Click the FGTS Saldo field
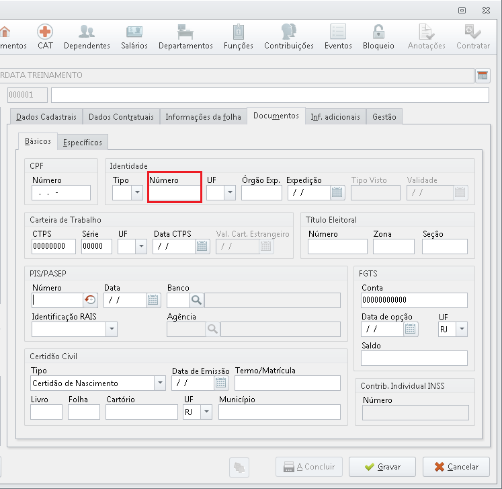The height and width of the screenshot is (489, 502). point(414,358)
